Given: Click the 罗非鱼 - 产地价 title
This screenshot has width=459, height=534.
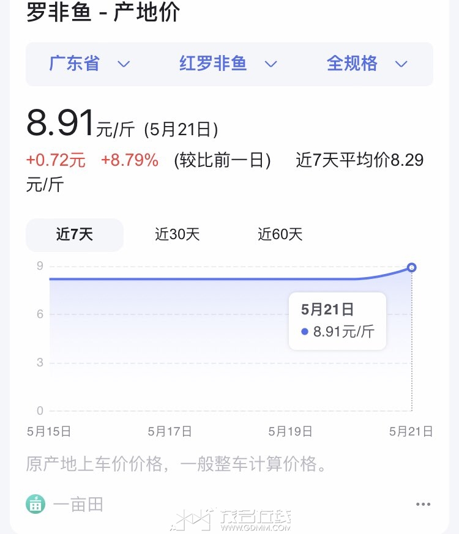Looking at the screenshot, I should tap(103, 12).
